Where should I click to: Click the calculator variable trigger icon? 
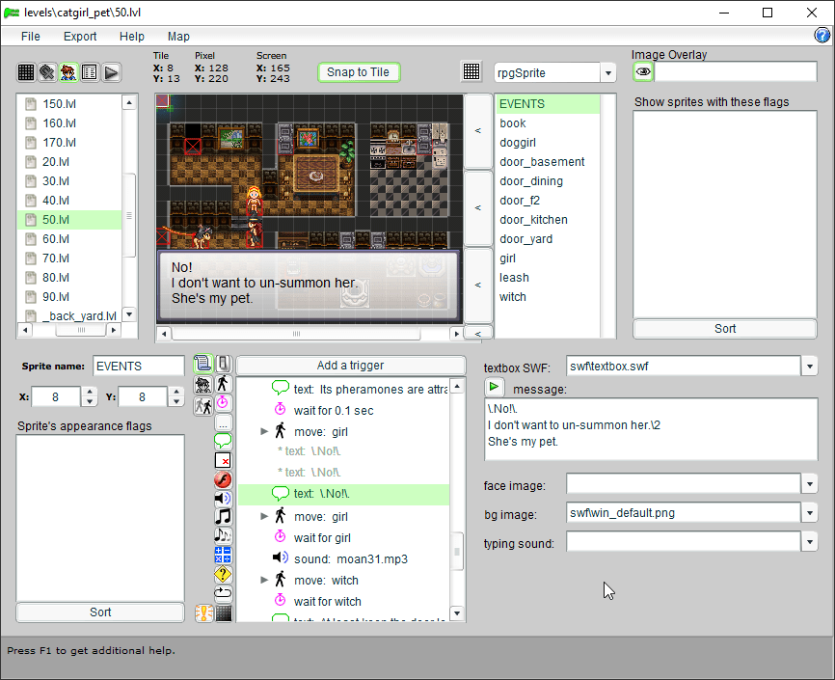(x=223, y=555)
